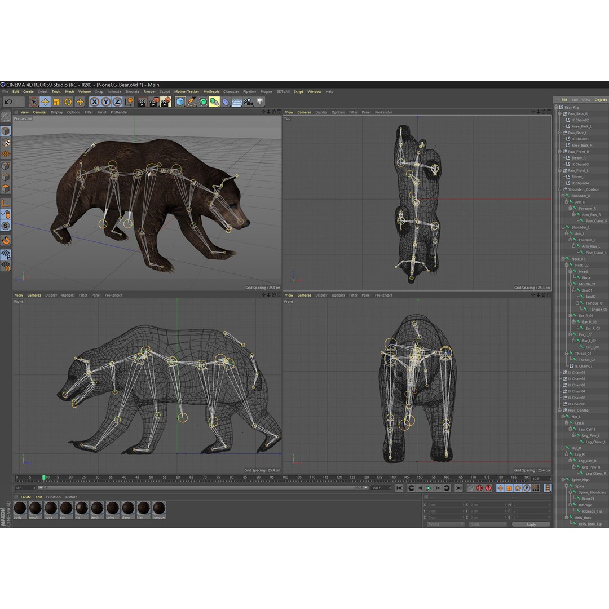Toggle Rotation keyframe recording icon
Image resolution: width=609 pixels, height=609 pixels.
click(x=518, y=488)
